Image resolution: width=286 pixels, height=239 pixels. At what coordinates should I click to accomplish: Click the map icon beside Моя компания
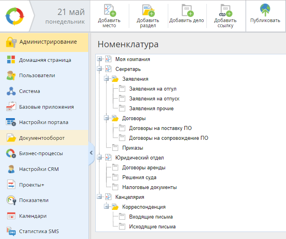point(108,59)
